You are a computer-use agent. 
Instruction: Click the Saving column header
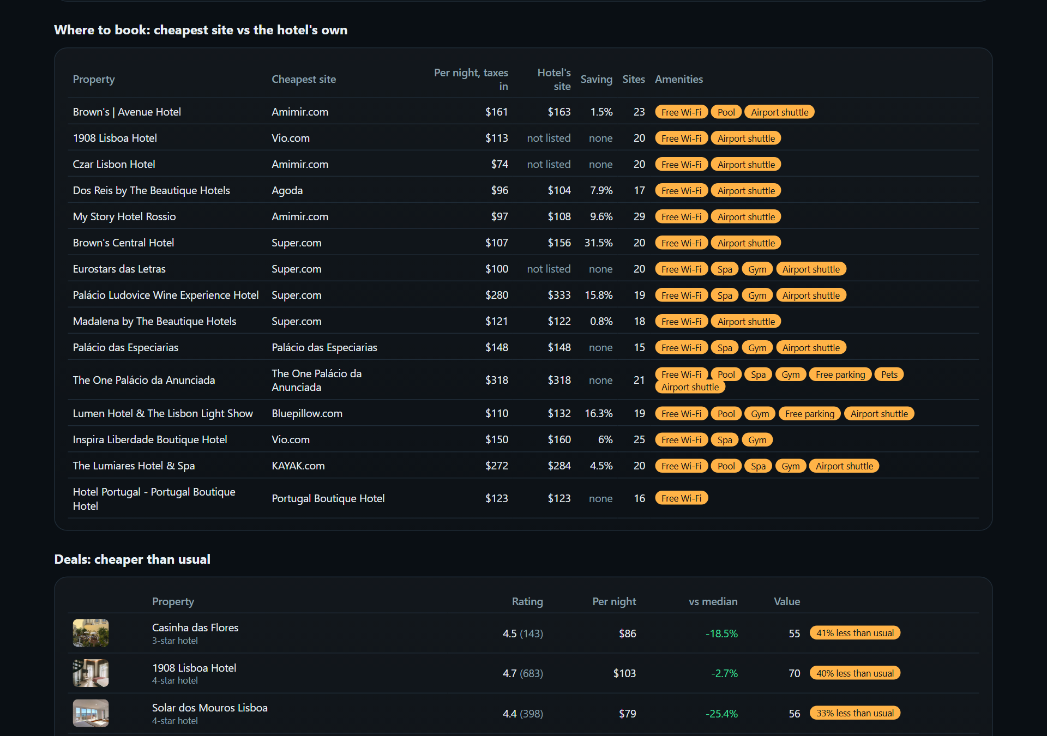pos(596,79)
